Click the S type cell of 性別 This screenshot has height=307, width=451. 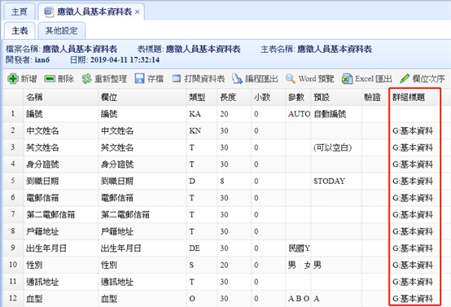point(202,265)
